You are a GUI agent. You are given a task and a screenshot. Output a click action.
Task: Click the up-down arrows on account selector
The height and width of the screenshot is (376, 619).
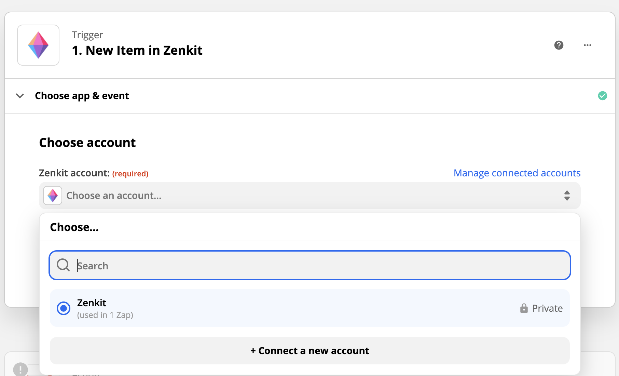[567, 196]
